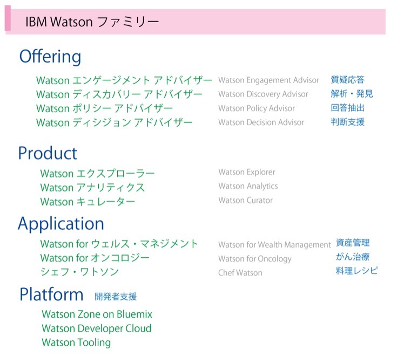Click the gray Watson Engagement Advisor text

(268, 80)
